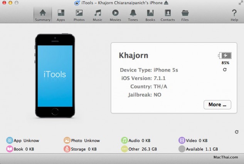Click the App storage category icon
The image size is (244, 164).
point(10,141)
